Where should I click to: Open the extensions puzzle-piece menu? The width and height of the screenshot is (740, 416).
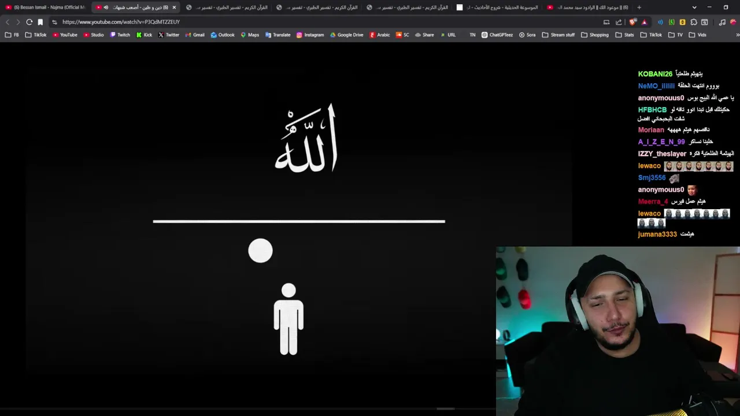(x=694, y=22)
